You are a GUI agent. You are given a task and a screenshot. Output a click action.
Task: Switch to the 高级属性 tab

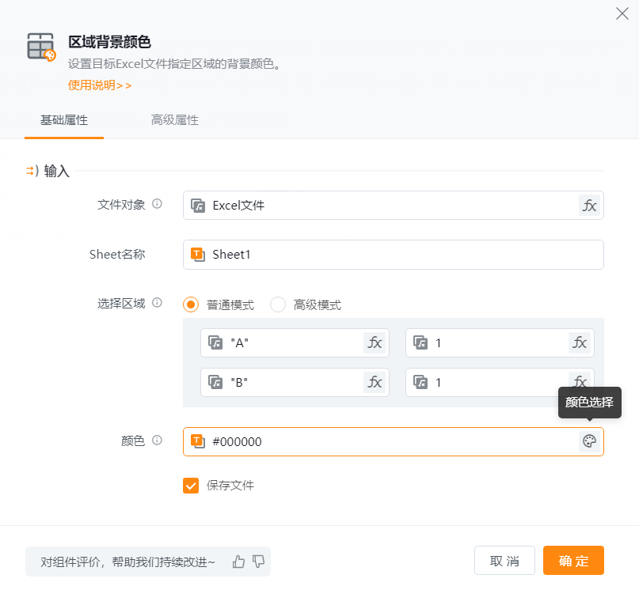click(175, 120)
